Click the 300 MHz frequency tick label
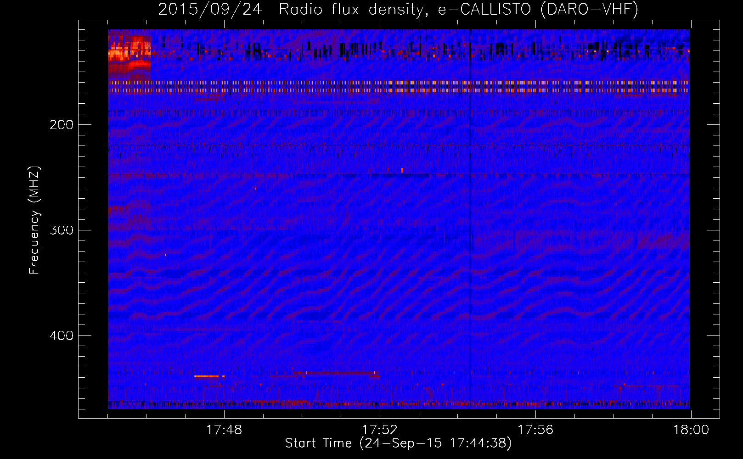The width and height of the screenshot is (743, 459). pyautogui.click(x=62, y=230)
